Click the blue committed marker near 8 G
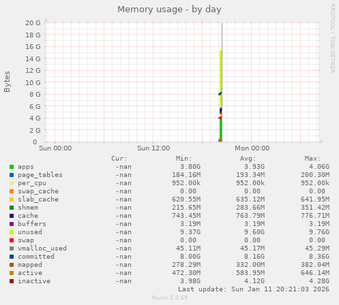Viewport: 339px width, 305px height. coord(220,94)
